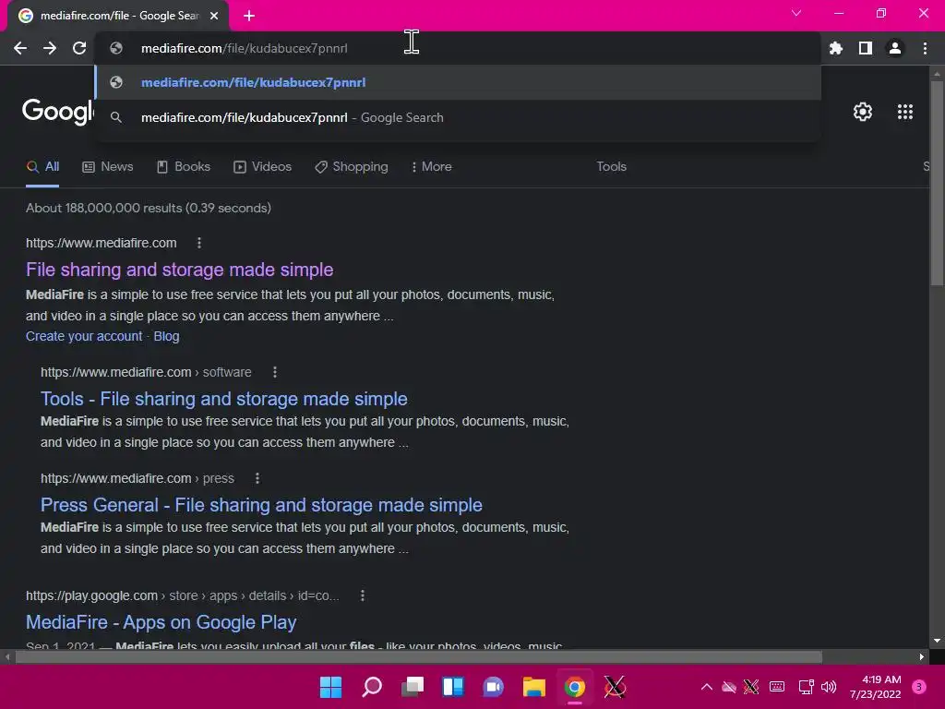Open Windows taskbar Search

click(372, 687)
